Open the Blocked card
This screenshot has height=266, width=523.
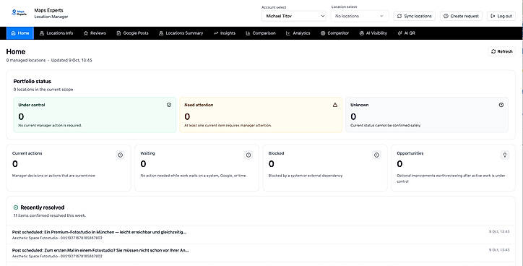coord(325,168)
